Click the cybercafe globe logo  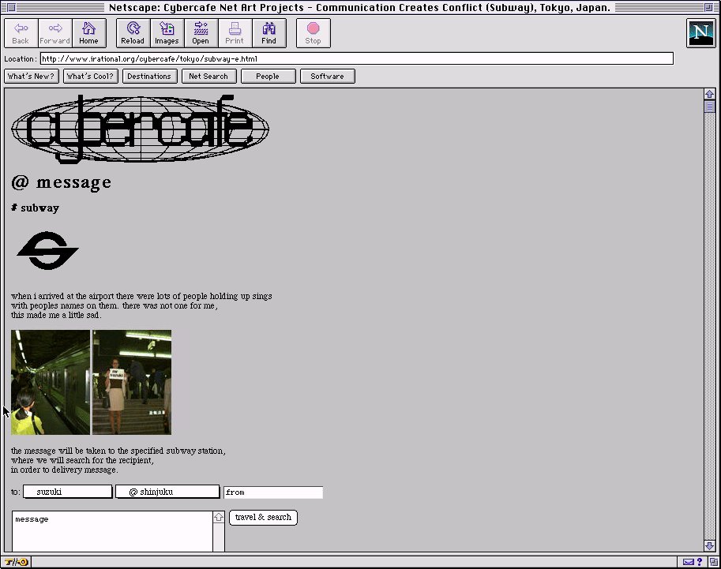coord(140,129)
